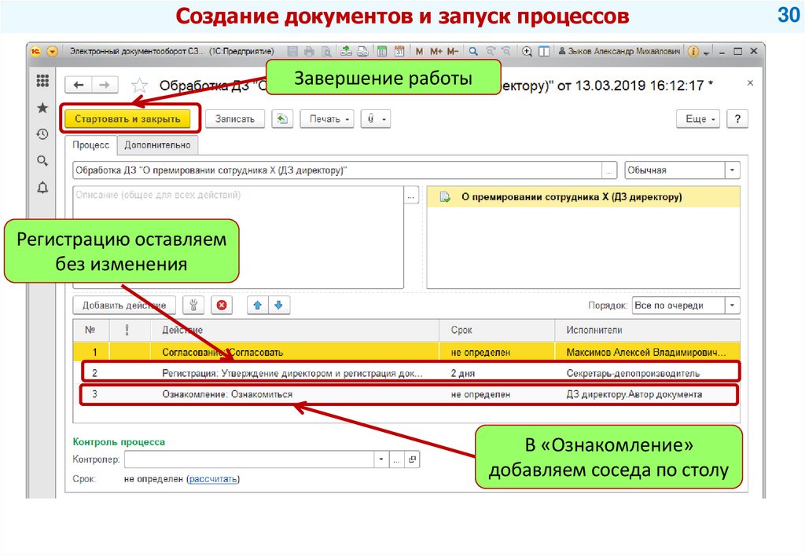Click blue search magnifier in title bar

[473, 51]
